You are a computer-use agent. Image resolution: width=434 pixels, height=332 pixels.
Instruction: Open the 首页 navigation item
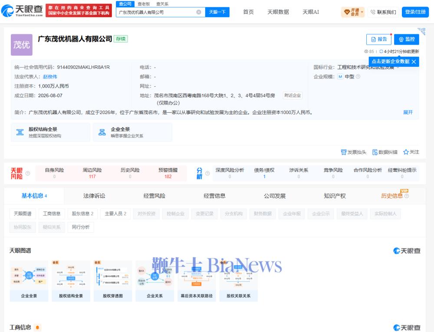coord(248,12)
